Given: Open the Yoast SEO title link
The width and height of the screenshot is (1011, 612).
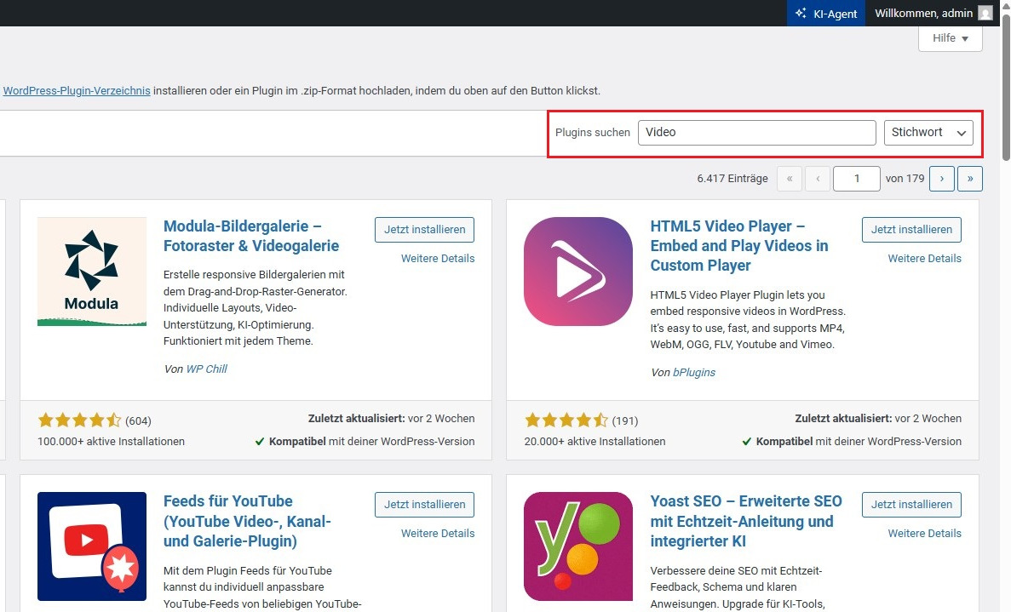Looking at the screenshot, I should pyautogui.click(x=746, y=521).
